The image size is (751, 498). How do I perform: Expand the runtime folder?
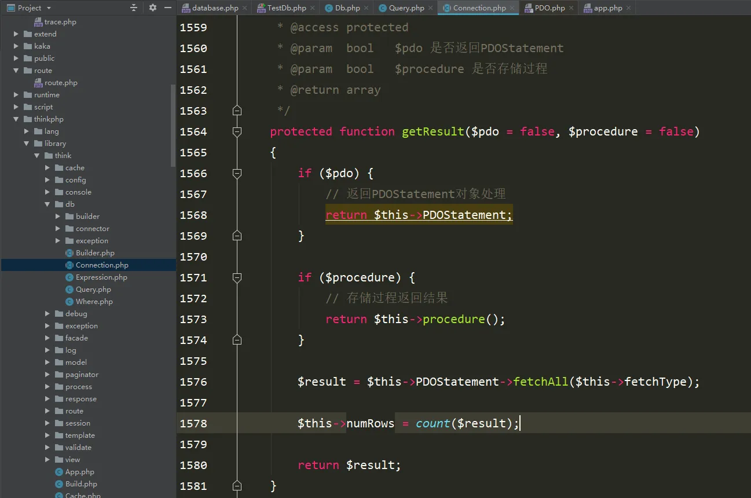click(x=16, y=95)
